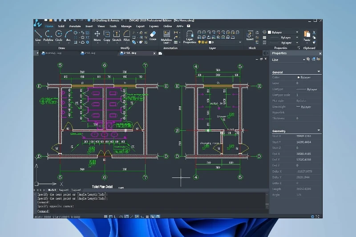Viewport: 356px width, 237px height.
Task: Select the Erase tool
Action: (153, 35)
